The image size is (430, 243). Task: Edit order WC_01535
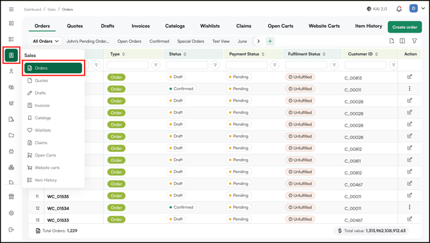pyautogui.click(x=409, y=196)
